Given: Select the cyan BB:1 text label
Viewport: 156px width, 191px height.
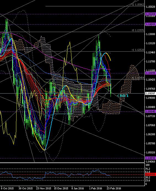Looking at the screenshot, I should [x=123, y=96].
